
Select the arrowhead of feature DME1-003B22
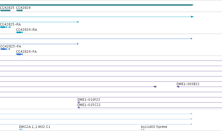point(178,87)
